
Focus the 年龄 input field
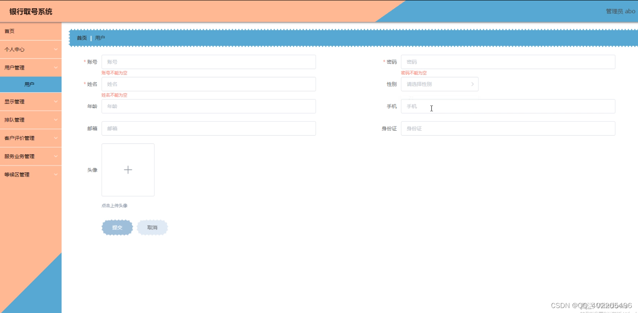209,106
